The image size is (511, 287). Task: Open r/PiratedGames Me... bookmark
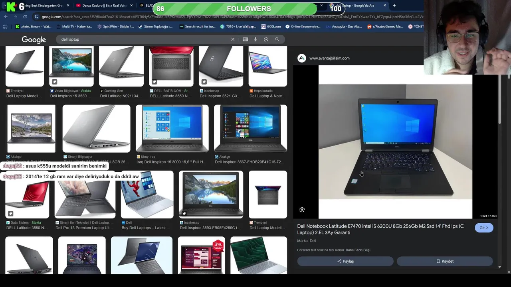385,27
